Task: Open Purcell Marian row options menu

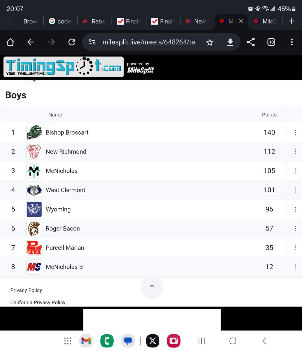Action: click(x=295, y=248)
